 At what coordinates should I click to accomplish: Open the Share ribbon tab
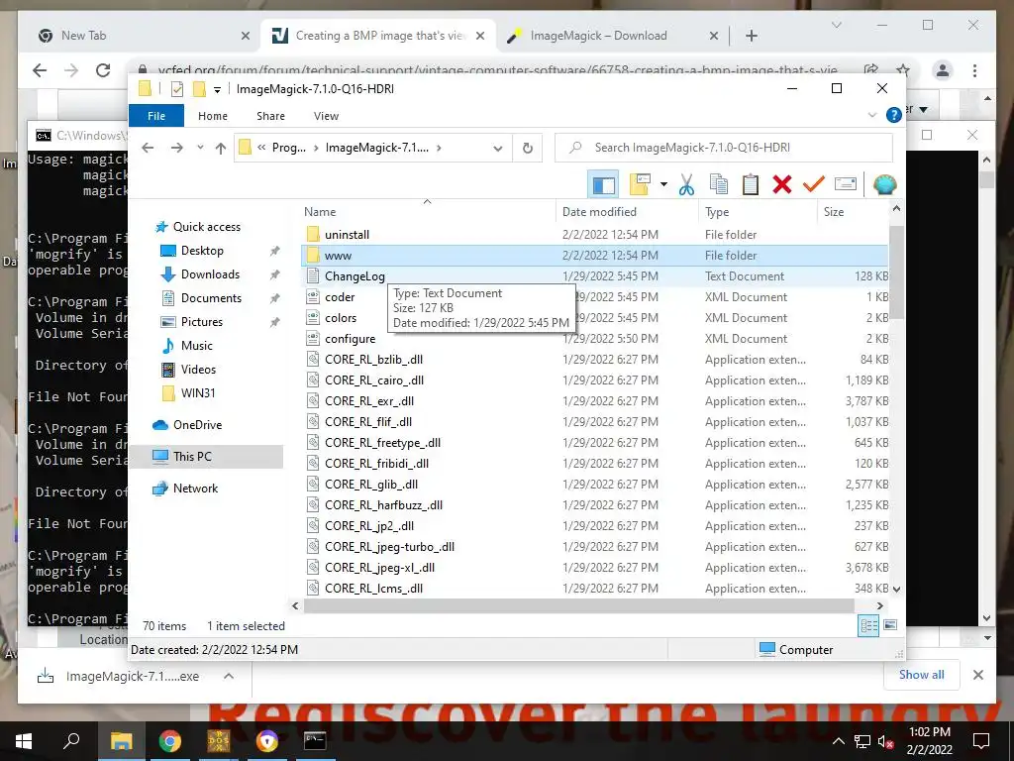coord(270,116)
